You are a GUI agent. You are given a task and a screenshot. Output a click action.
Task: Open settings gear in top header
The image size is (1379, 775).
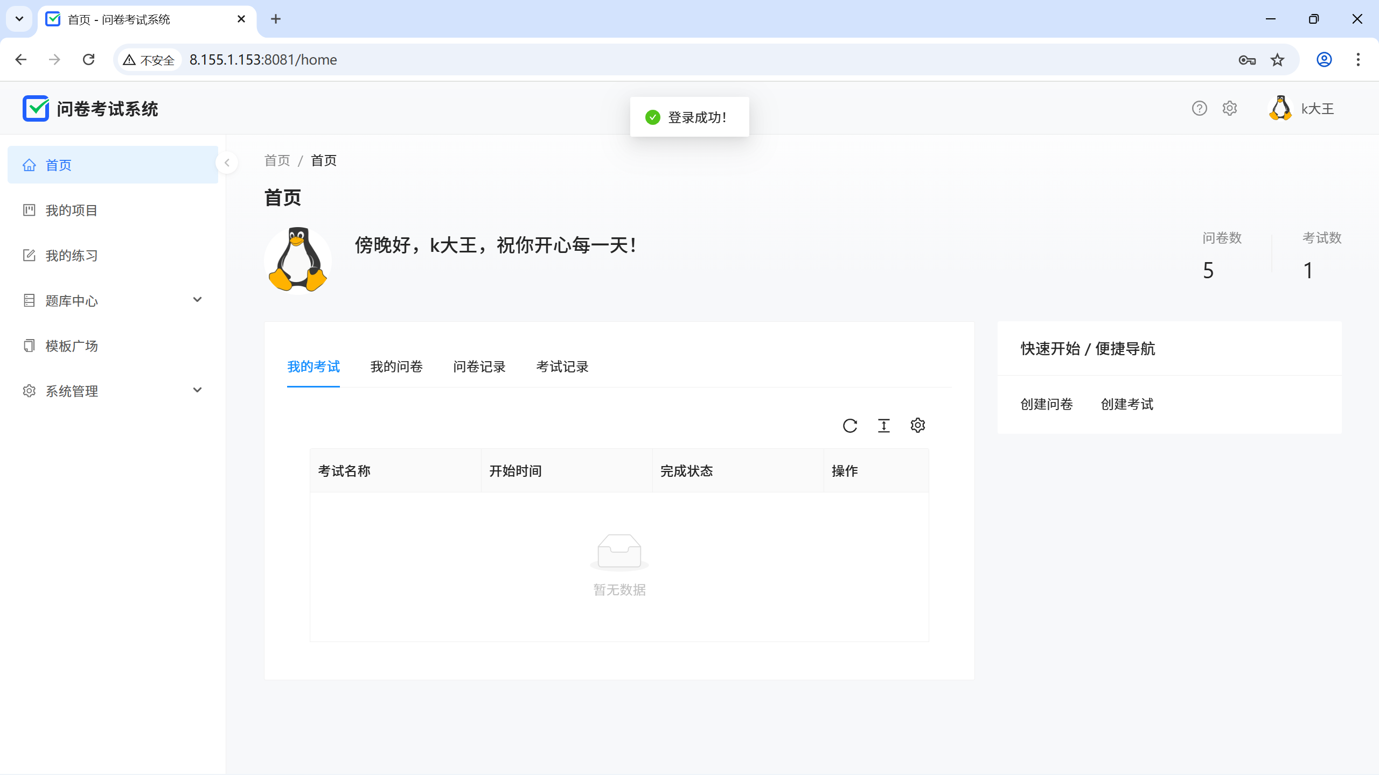coord(1230,109)
